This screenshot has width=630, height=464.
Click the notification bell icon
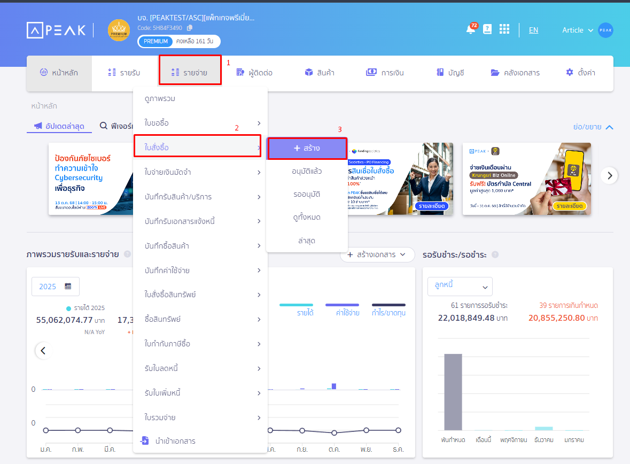coord(470,30)
